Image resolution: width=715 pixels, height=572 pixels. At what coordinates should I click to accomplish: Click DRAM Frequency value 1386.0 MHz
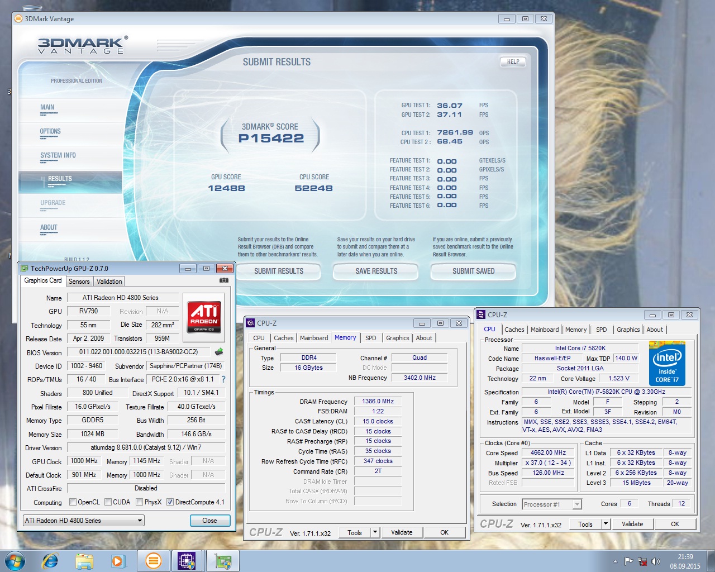[x=378, y=401]
